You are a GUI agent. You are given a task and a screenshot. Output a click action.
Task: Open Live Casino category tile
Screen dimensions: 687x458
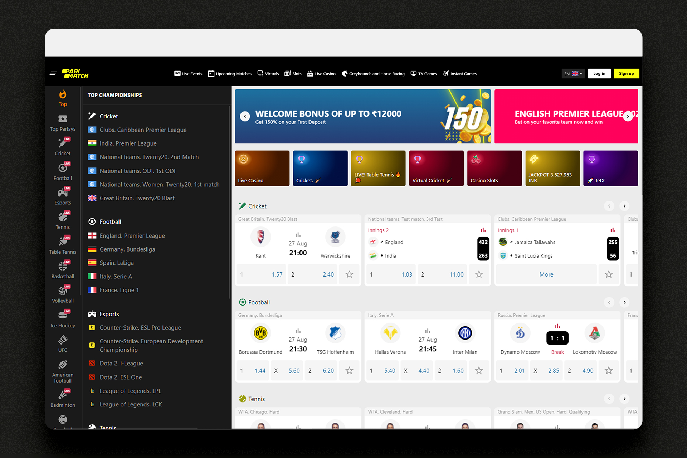tap(262, 168)
